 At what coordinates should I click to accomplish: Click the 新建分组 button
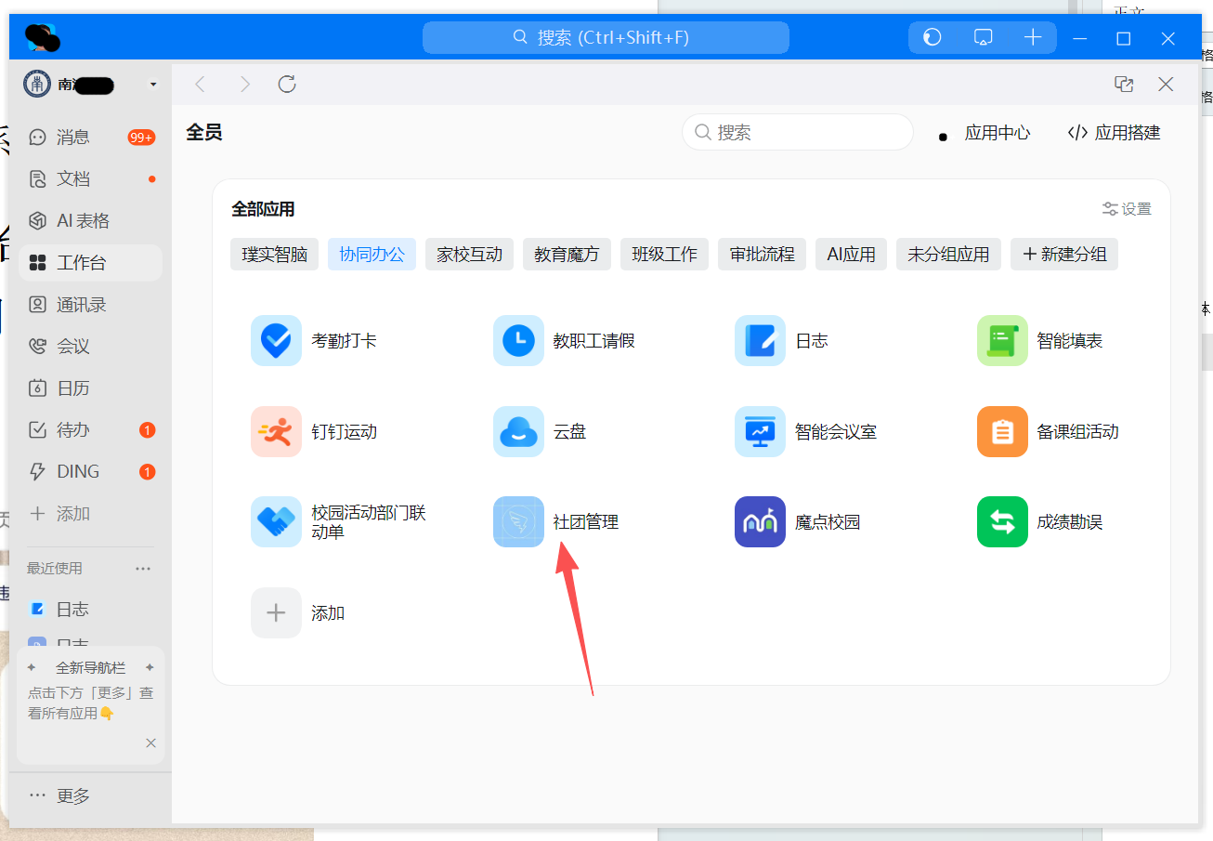pos(1063,254)
